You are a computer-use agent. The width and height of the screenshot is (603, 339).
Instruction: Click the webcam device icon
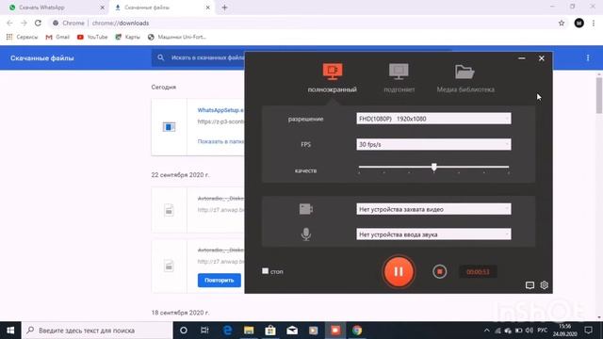(305, 209)
